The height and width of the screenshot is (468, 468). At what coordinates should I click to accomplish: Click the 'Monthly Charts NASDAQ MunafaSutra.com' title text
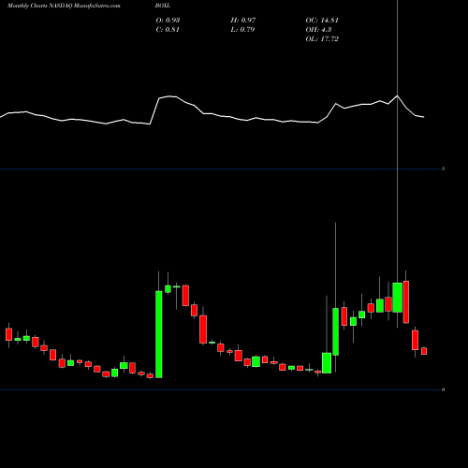coord(64,6)
